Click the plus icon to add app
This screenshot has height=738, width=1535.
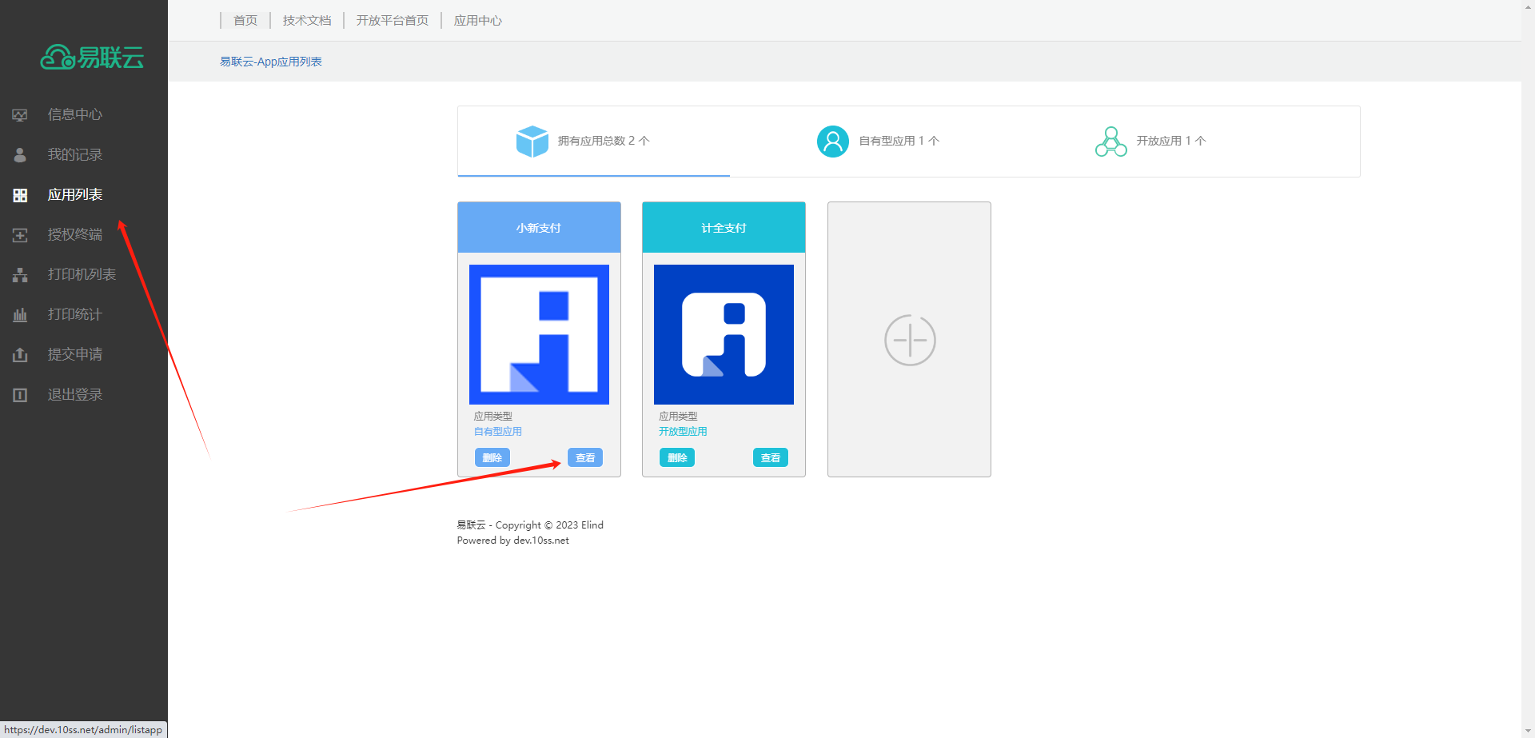click(910, 341)
